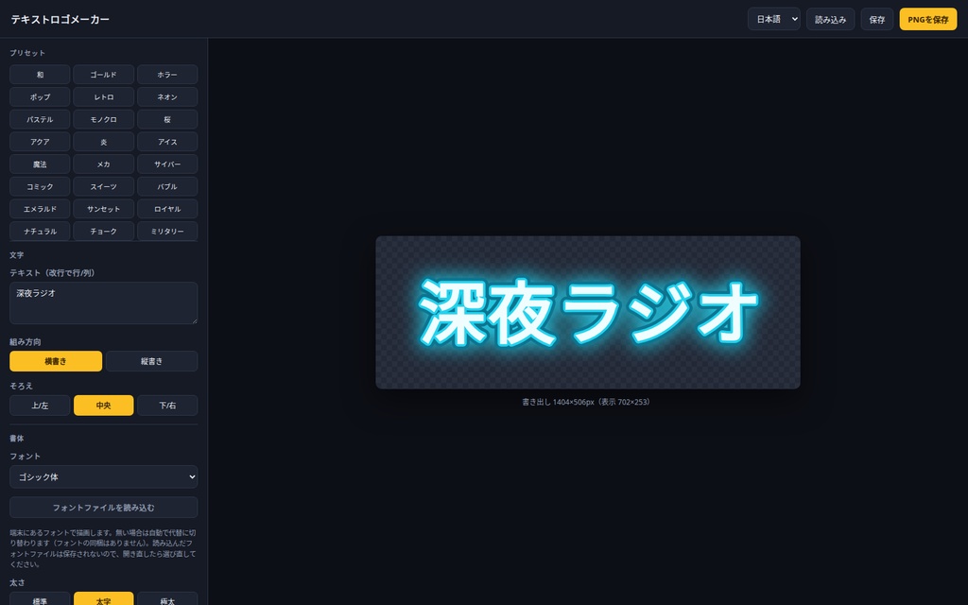Pick the アクア preset
Screen dimensions: 968x605
tap(40, 142)
